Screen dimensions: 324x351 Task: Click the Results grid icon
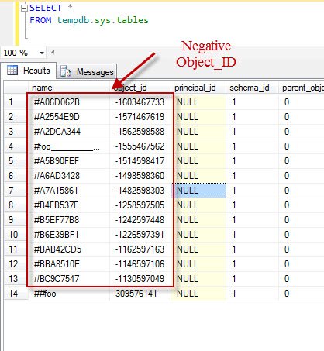[12, 71]
